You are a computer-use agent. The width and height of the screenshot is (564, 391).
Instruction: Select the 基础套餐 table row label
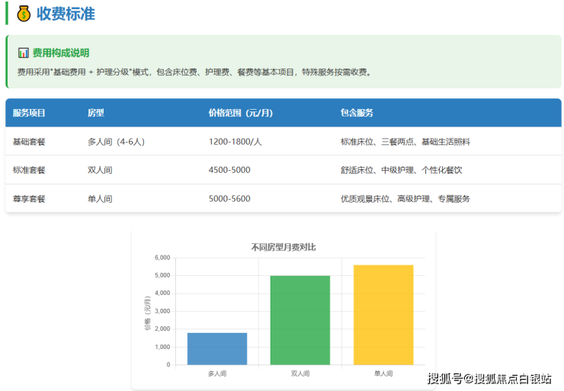[x=29, y=142]
